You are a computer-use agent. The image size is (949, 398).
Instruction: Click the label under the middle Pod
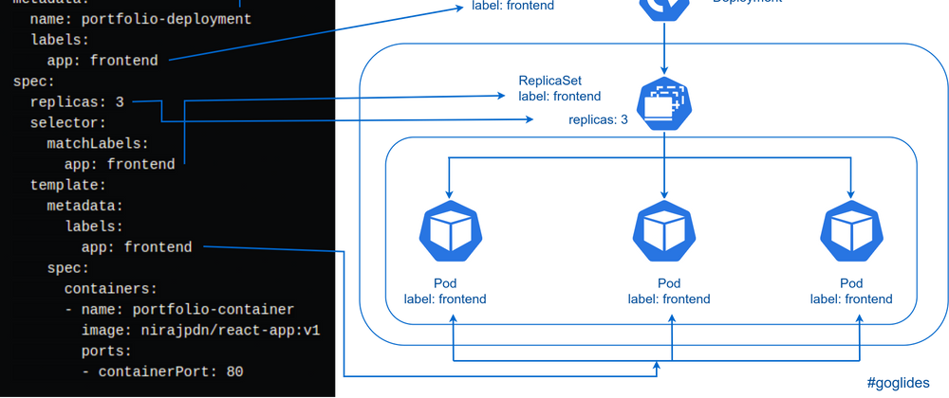(x=668, y=291)
